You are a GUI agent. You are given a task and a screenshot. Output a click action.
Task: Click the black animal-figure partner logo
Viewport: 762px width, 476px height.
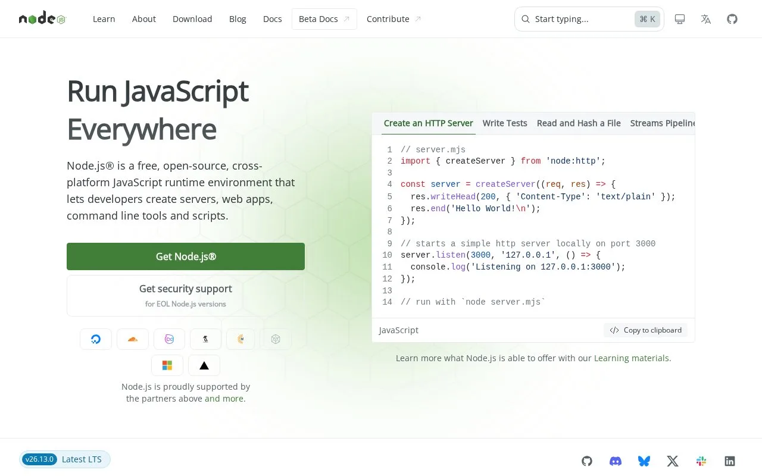[205, 339]
